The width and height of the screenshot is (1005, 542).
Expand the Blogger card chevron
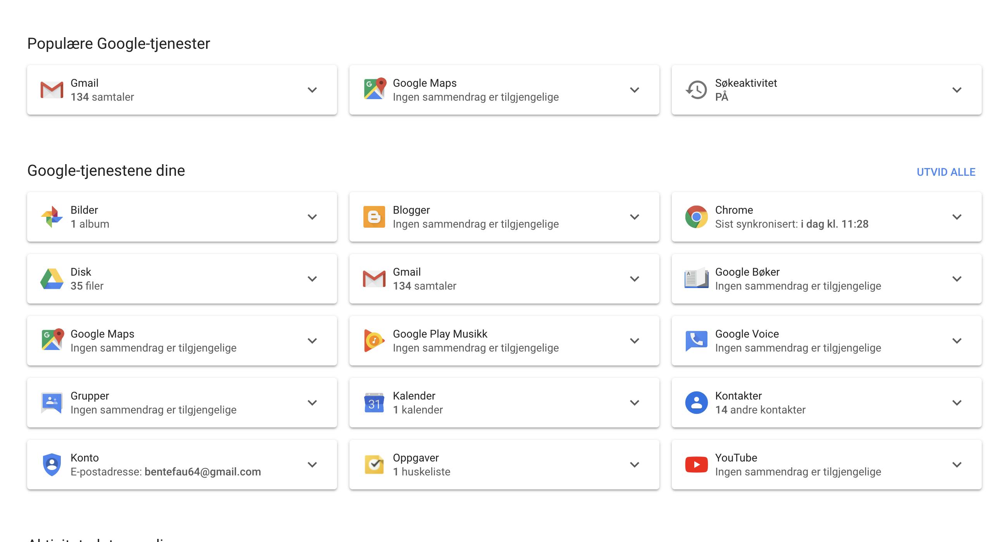(x=635, y=217)
